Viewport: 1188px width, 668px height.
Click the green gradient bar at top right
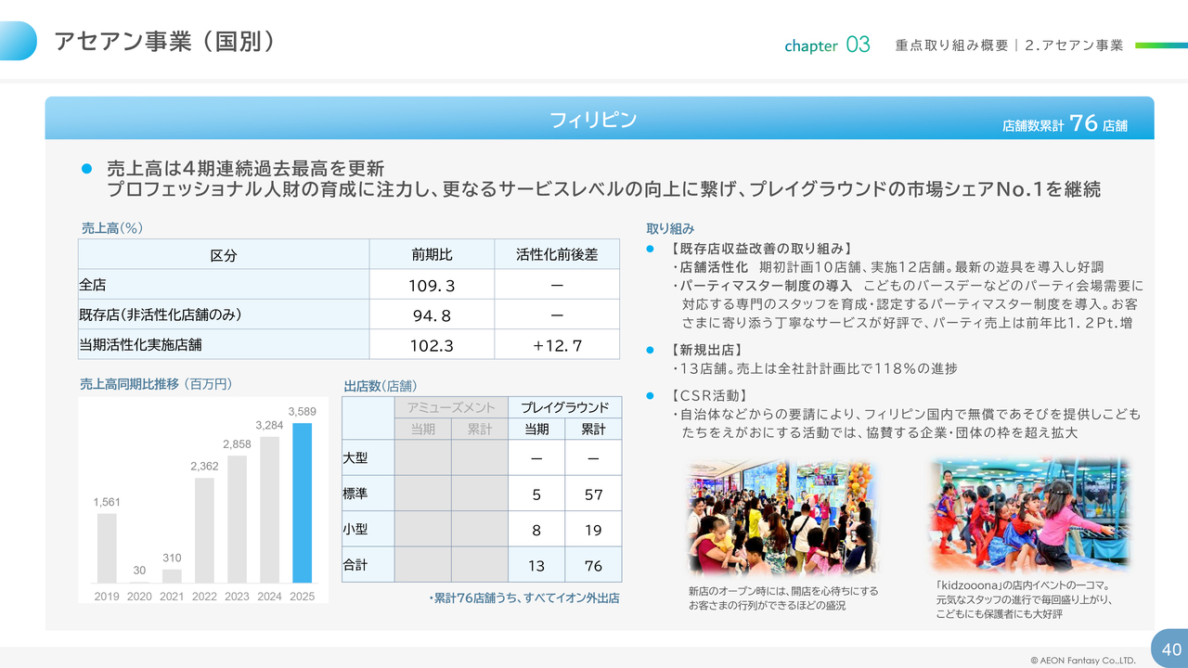(1160, 45)
